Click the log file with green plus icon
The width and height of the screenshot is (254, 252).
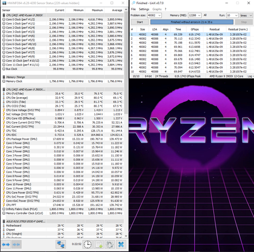click(99, 245)
